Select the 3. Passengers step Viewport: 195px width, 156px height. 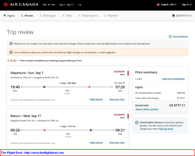[48, 16]
